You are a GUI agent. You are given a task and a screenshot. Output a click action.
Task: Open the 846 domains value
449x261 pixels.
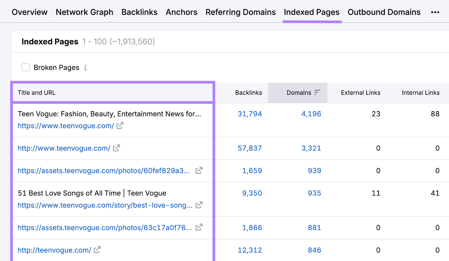[314, 250]
